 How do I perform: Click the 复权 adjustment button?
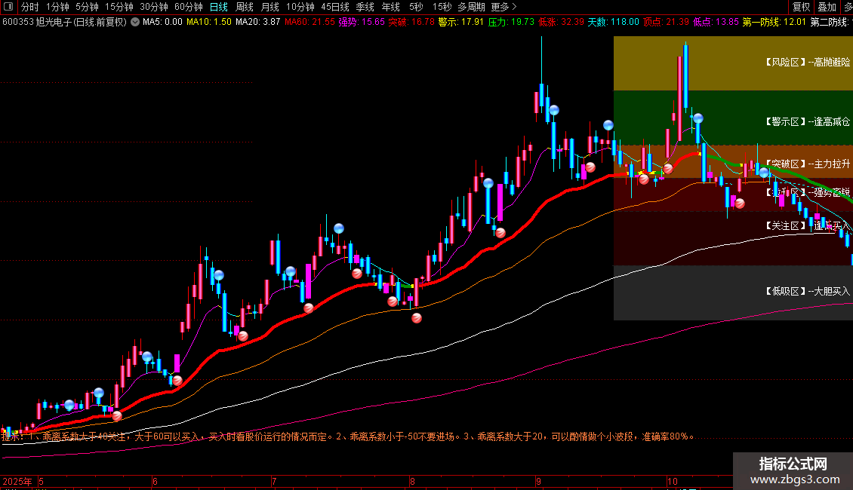pyautogui.click(x=801, y=7)
